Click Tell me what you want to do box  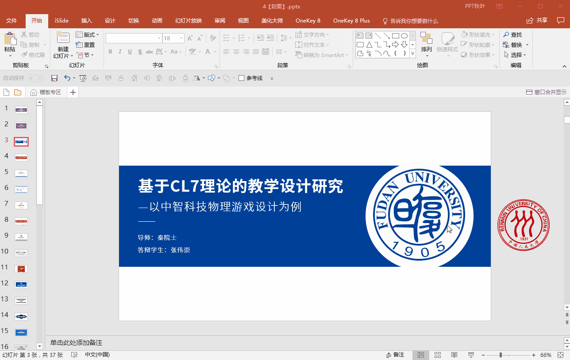[410, 21]
